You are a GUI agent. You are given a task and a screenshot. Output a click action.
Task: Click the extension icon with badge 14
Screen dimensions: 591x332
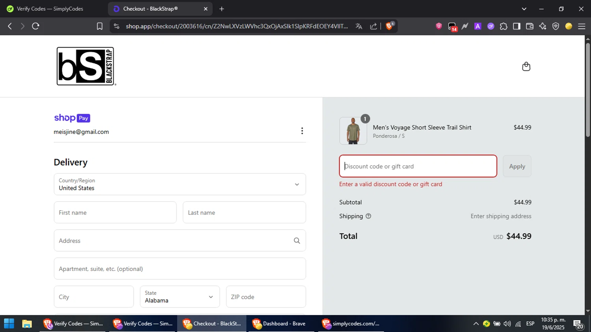click(x=452, y=26)
